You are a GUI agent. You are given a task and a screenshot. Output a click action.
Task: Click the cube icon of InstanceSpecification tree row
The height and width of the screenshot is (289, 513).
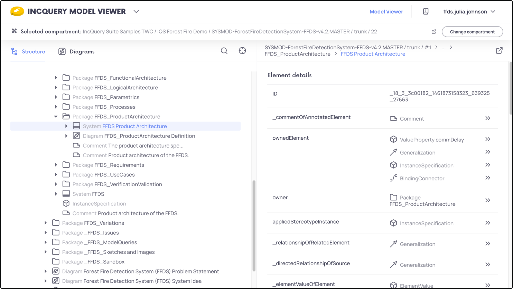coord(66,203)
